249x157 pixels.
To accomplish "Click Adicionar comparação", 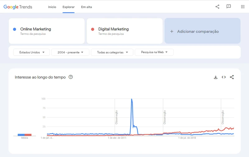I will pyautogui.click(x=203, y=31).
